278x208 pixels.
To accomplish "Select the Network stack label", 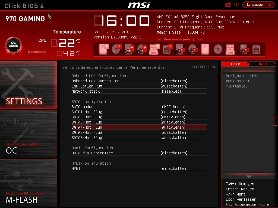I will coord(86,91).
